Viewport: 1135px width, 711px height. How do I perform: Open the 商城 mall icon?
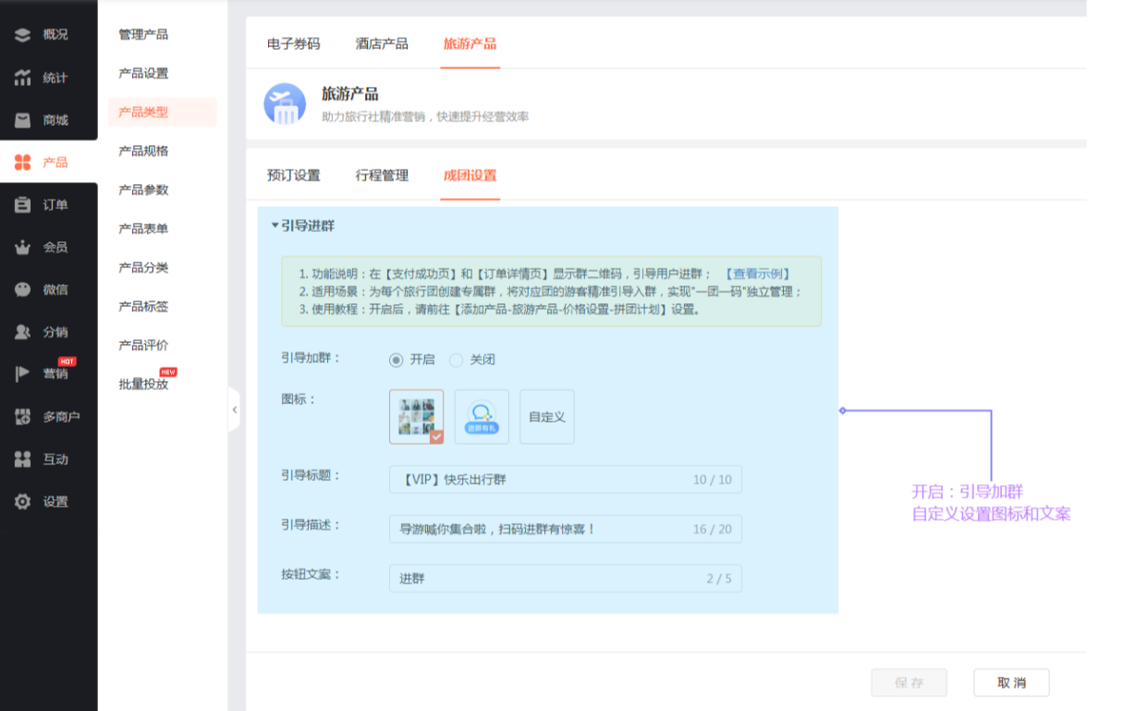click(23, 120)
